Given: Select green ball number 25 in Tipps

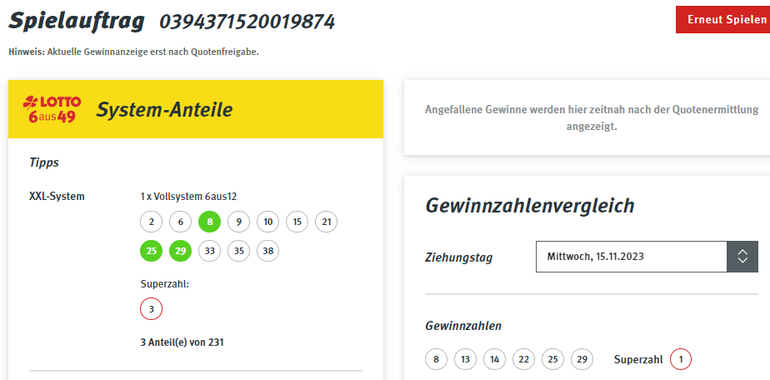Looking at the screenshot, I should (x=152, y=251).
